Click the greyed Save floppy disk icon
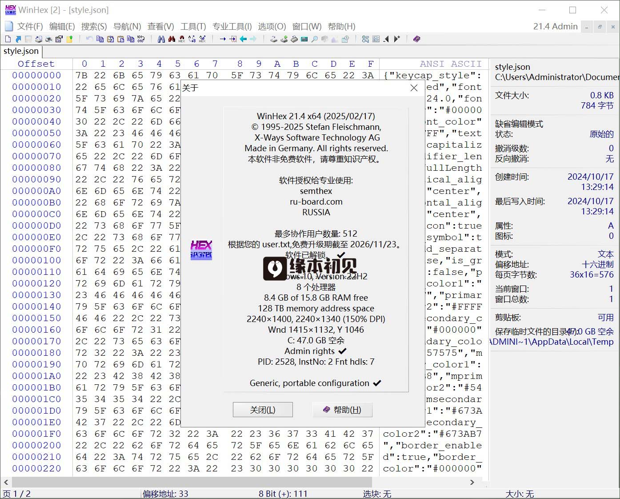620x499 pixels. click(x=28, y=39)
